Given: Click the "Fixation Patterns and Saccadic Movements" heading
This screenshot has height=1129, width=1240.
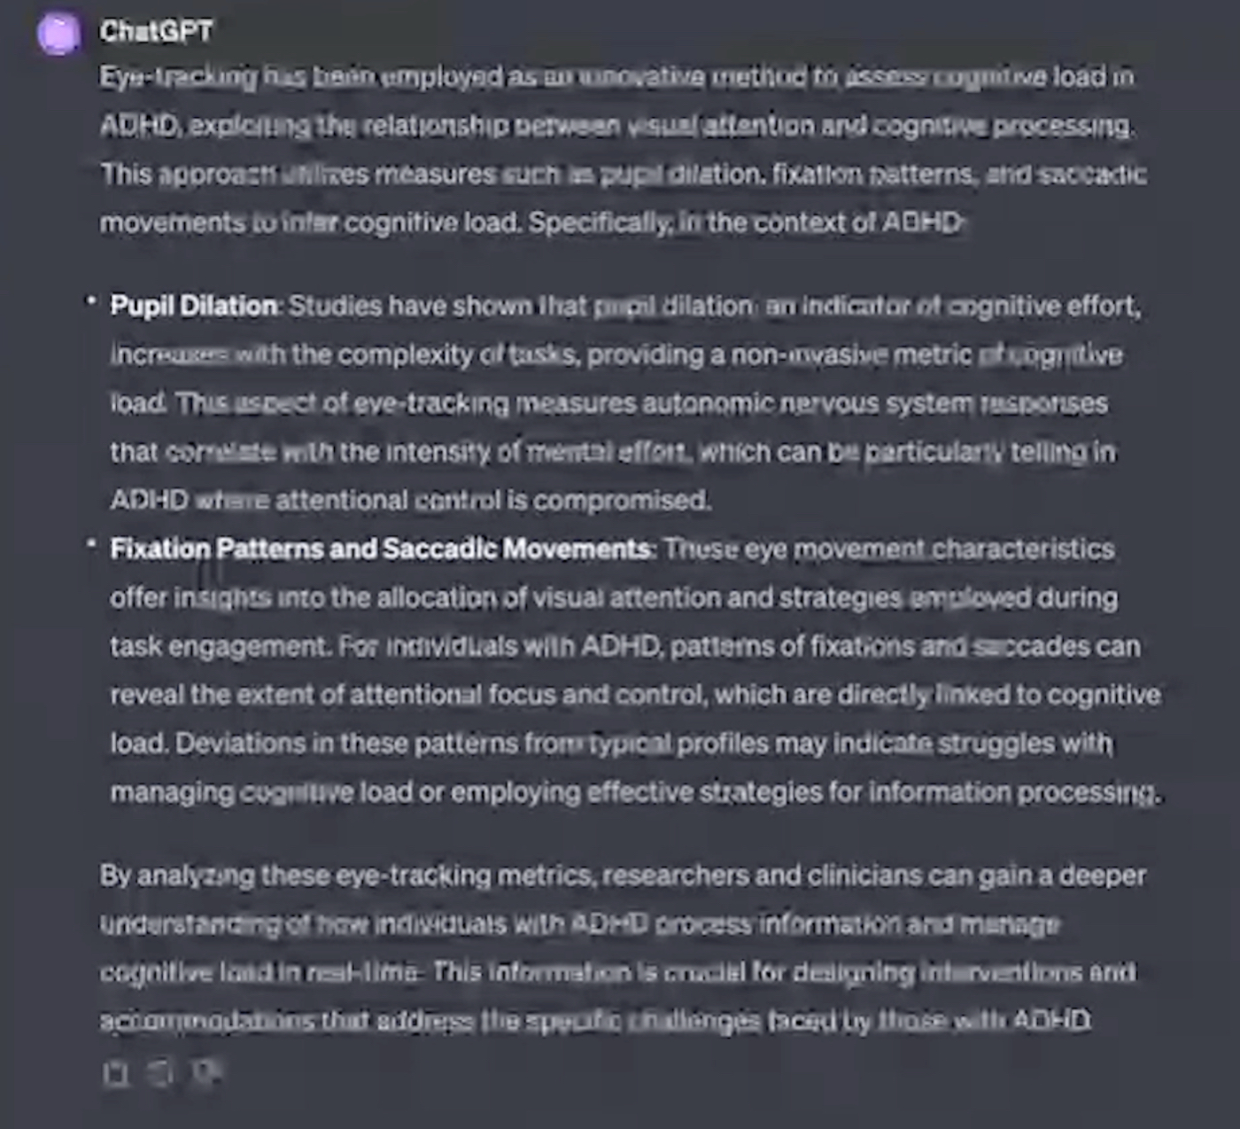Looking at the screenshot, I should tap(381, 549).
